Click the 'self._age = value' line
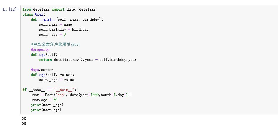Image resolution: width=278 pixels, height=130 pixels. pyautogui.click(x=56, y=80)
